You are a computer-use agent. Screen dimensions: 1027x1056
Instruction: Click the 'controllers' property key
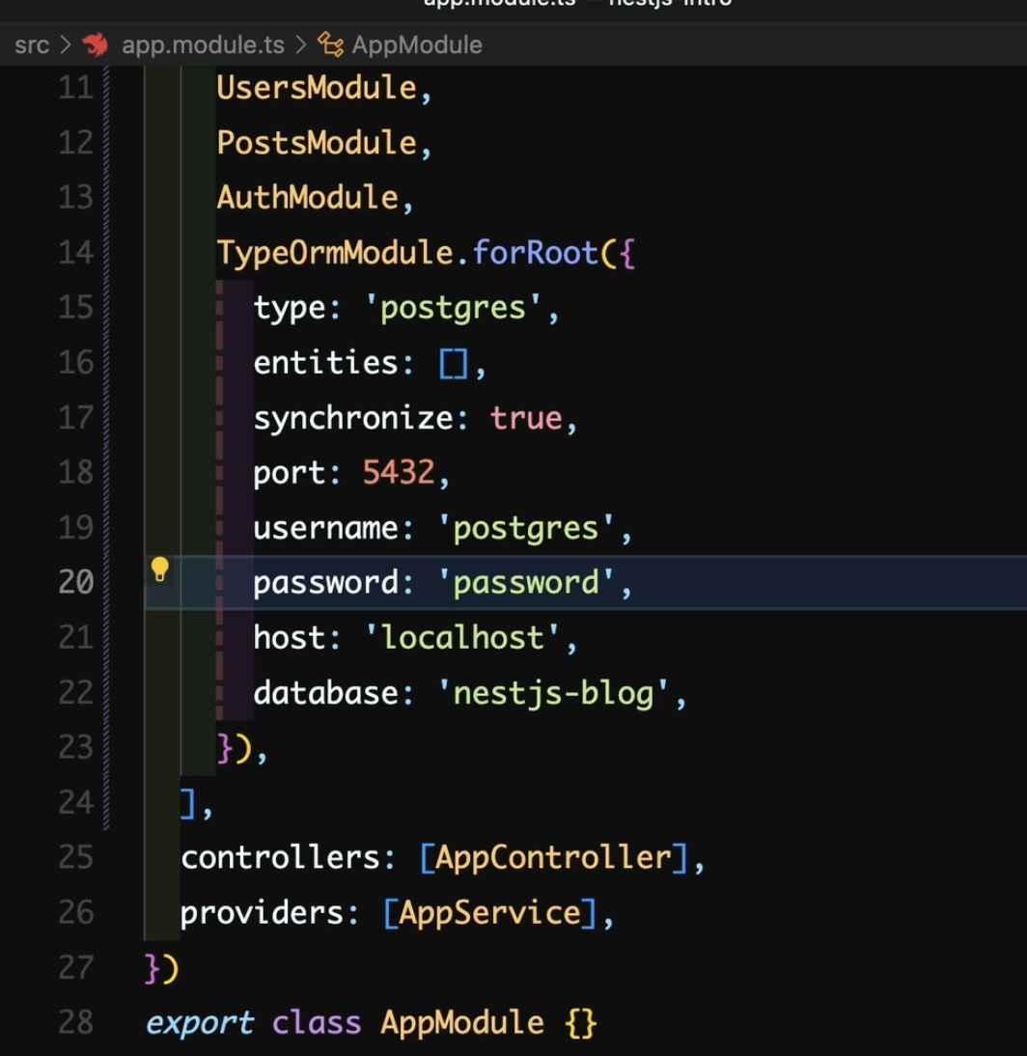(280, 857)
